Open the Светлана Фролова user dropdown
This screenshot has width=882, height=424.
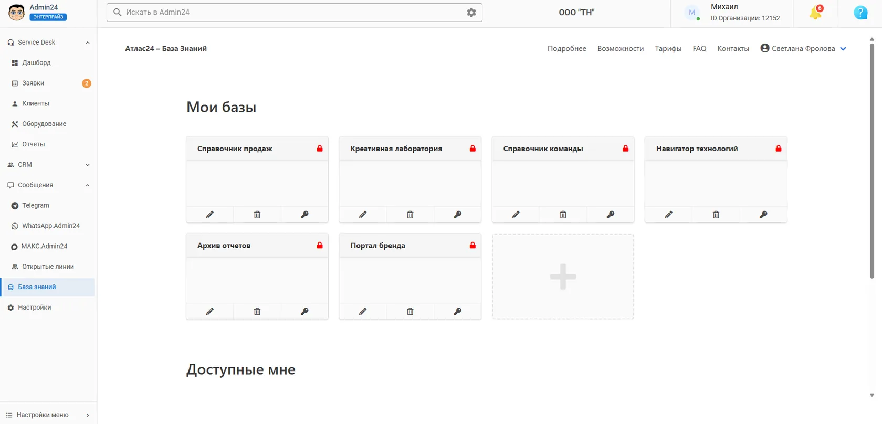pos(803,48)
